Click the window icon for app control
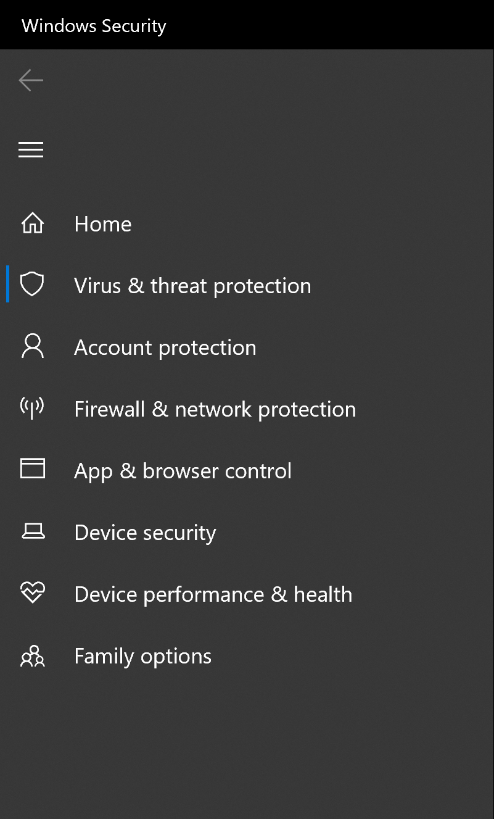Image resolution: width=494 pixels, height=819 pixels. pyautogui.click(x=33, y=468)
